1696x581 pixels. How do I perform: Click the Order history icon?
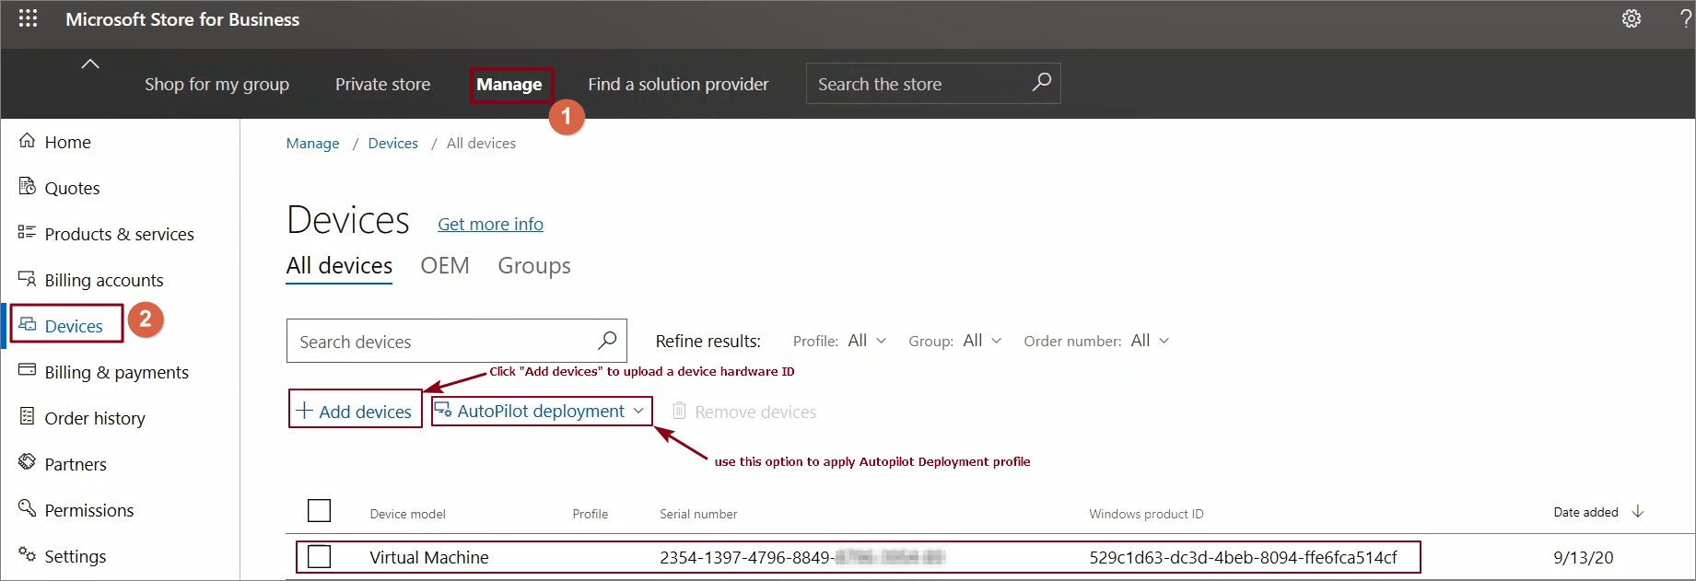coord(28,416)
